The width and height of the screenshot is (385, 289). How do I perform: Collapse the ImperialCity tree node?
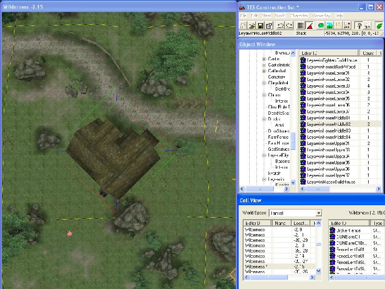click(x=264, y=155)
